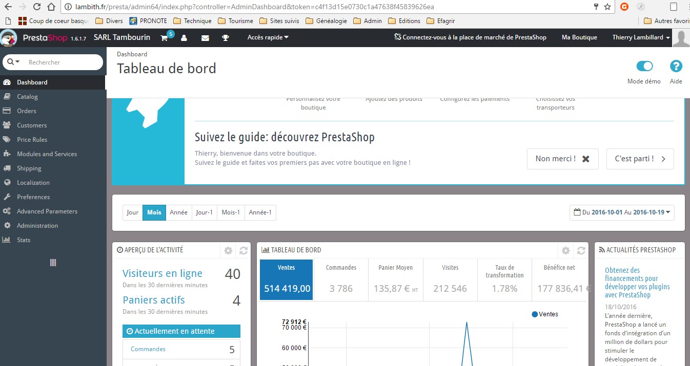Toggle the Mode démo switch
The height and width of the screenshot is (366, 690).
click(644, 66)
